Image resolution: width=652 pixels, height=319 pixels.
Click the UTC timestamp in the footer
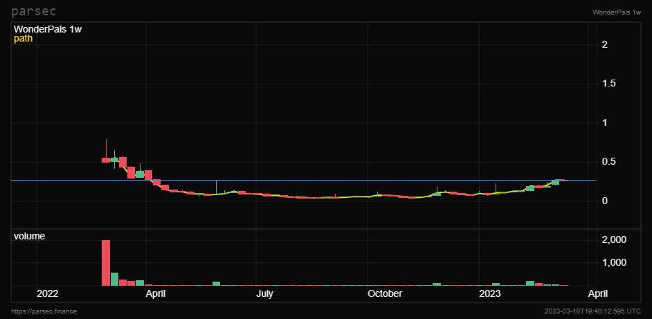(x=592, y=311)
